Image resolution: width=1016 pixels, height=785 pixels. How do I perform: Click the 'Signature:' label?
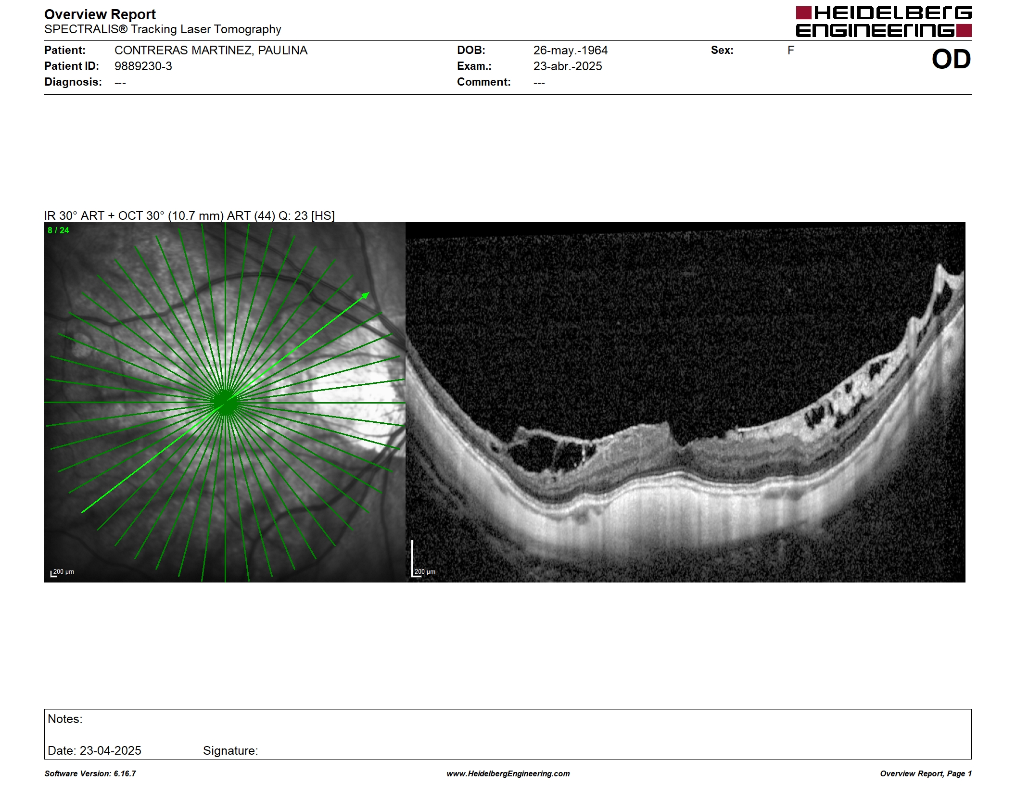coord(230,751)
